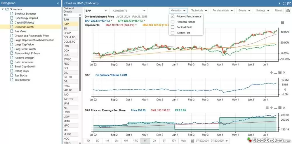Viewport: 292px width, 144px height.
Task: Open the Large Cap Growth with Momentum screener
Action: click(x=34, y=40)
